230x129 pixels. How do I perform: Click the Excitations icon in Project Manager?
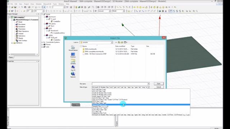[x=17, y=27]
